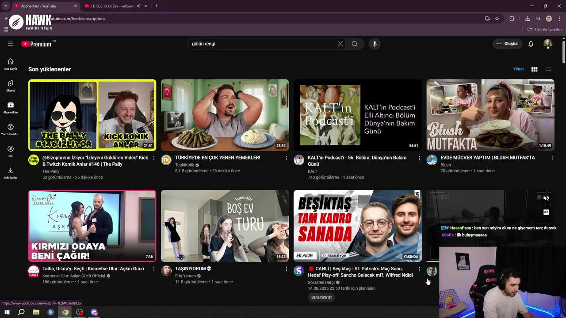This screenshot has width=566, height=318.
Task: Open more options for The Pally video
Action: point(154,158)
